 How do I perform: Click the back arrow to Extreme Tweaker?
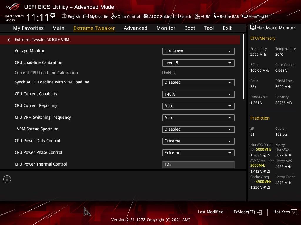pyautogui.click(x=10, y=40)
